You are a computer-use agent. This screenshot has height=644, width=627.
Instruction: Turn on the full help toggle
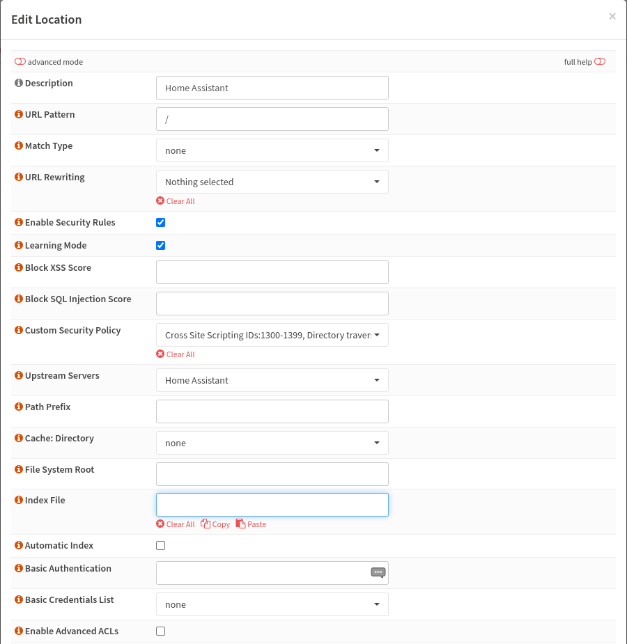tap(600, 62)
